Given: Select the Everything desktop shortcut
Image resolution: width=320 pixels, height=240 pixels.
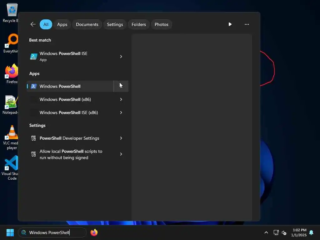Looking at the screenshot, I should [x=11, y=43].
